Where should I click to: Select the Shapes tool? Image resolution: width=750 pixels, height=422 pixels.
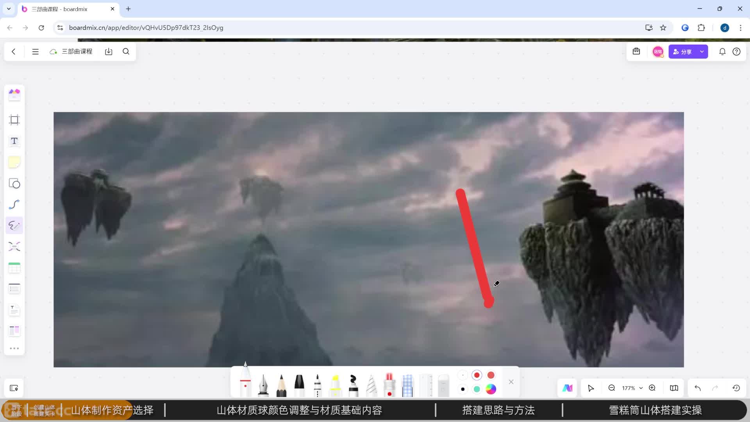coord(14,183)
